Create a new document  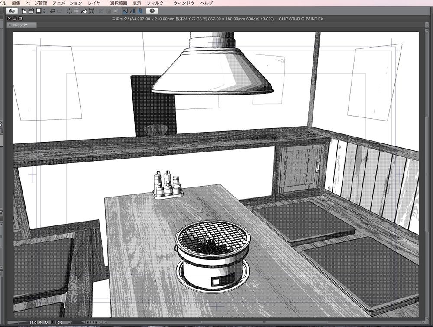[x=24, y=11]
